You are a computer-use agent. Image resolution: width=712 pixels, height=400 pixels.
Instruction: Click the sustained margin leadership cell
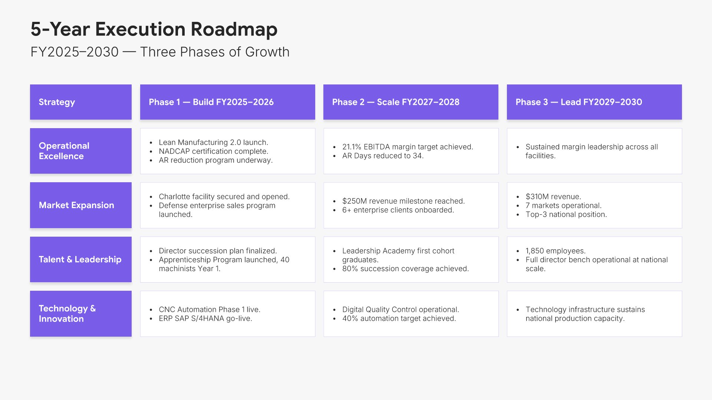pyautogui.click(x=594, y=151)
